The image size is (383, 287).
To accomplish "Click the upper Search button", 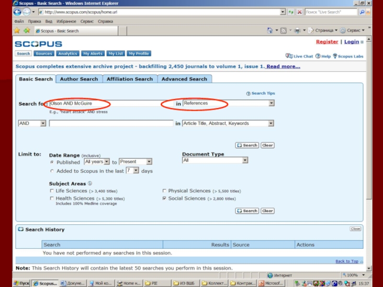I will [x=247, y=145].
